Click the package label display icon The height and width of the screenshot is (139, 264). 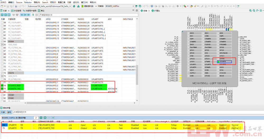[261, 11]
